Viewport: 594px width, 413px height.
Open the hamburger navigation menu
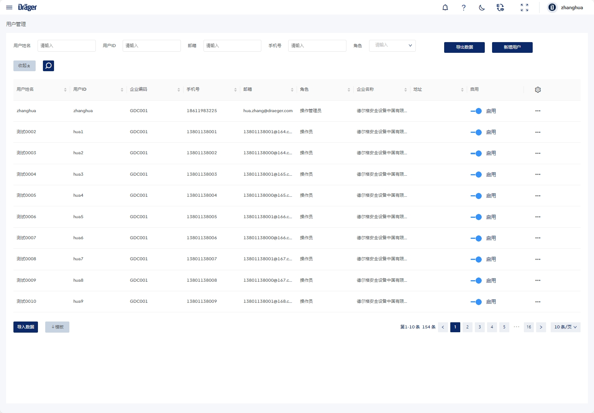9,8
